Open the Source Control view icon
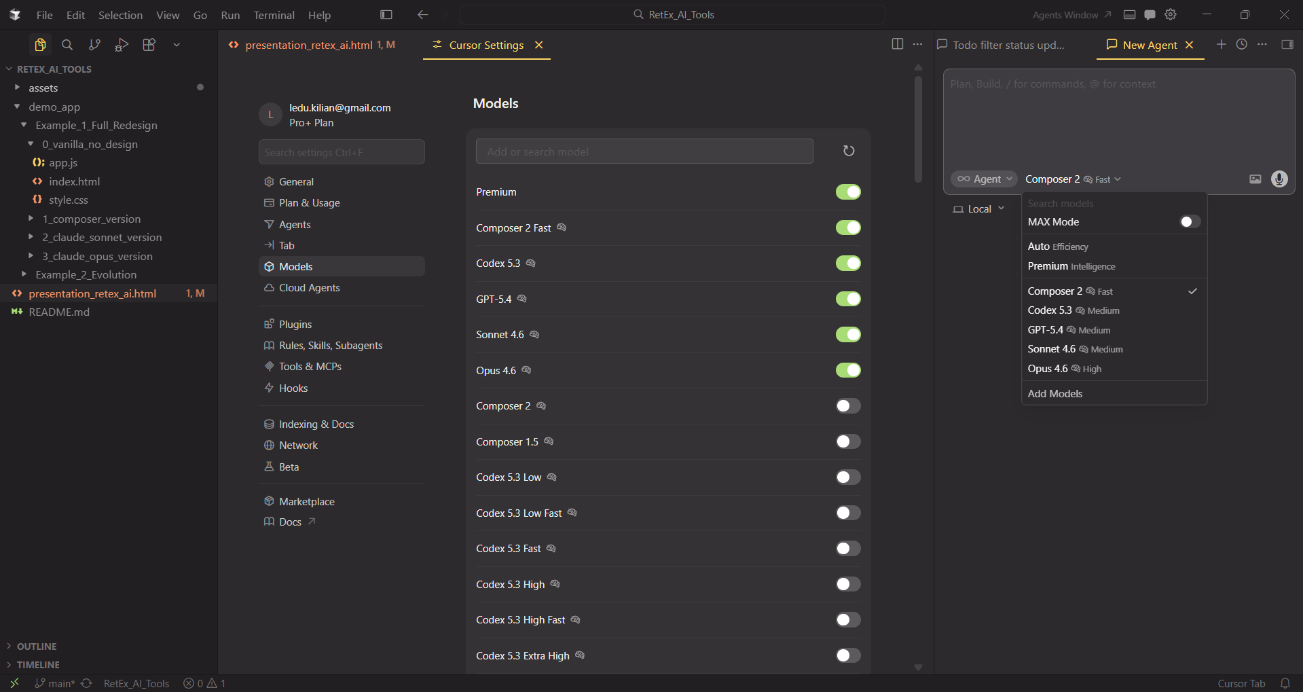 (94, 45)
